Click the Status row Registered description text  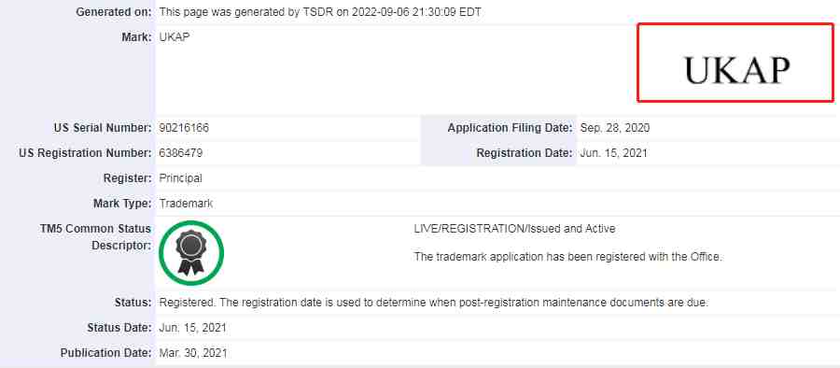point(433,303)
